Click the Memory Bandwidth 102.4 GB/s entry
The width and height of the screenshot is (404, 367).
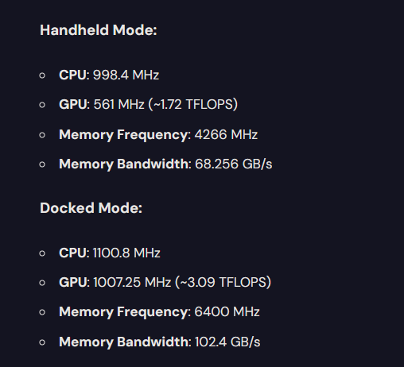coord(160,342)
